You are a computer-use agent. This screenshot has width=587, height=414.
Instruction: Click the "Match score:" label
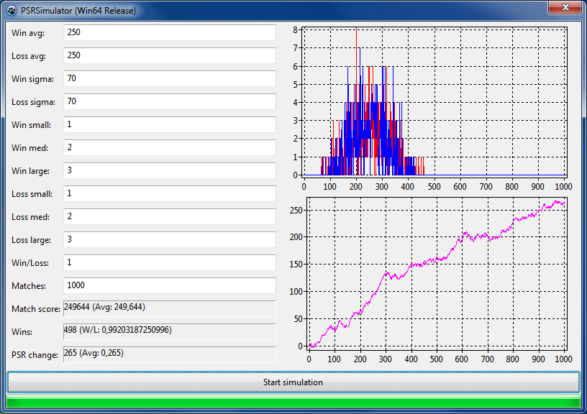click(x=36, y=309)
